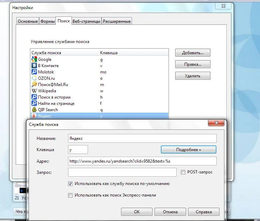The width and height of the screenshot is (260, 221).
Task: Click the Найти на странице icon
Action: tap(34, 104)
